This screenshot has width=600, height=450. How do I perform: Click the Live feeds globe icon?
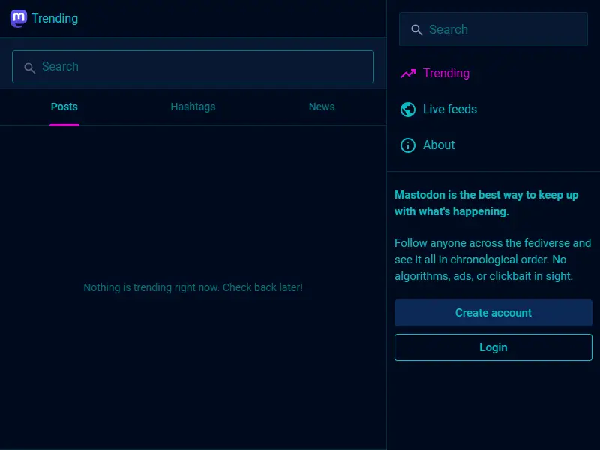[x=408, y=109]
